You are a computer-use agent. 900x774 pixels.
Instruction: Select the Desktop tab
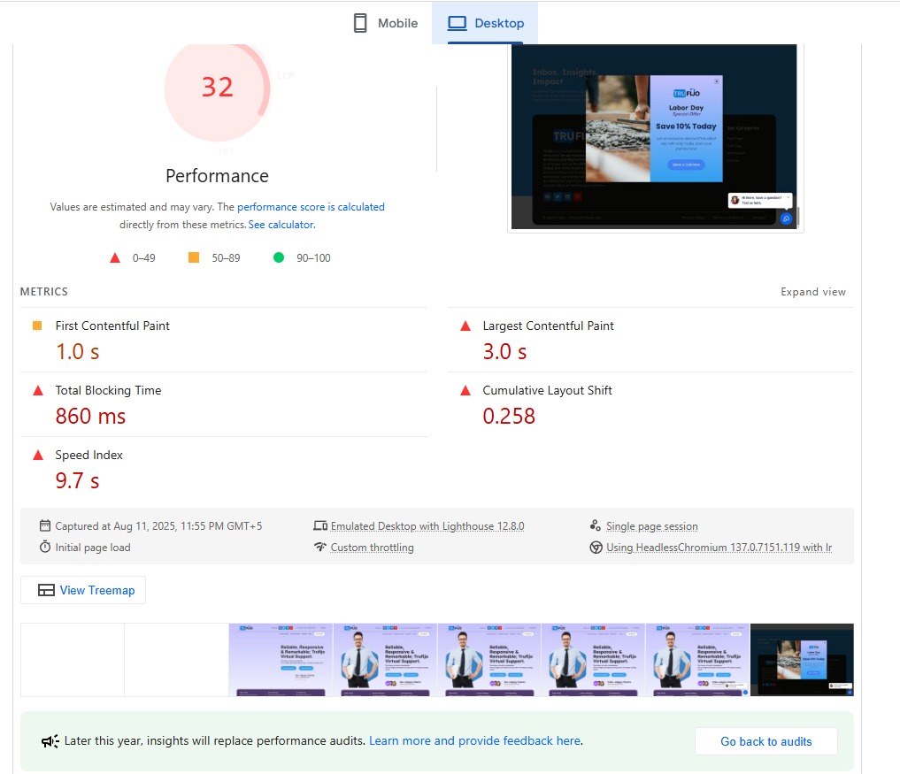coord(485,24)
